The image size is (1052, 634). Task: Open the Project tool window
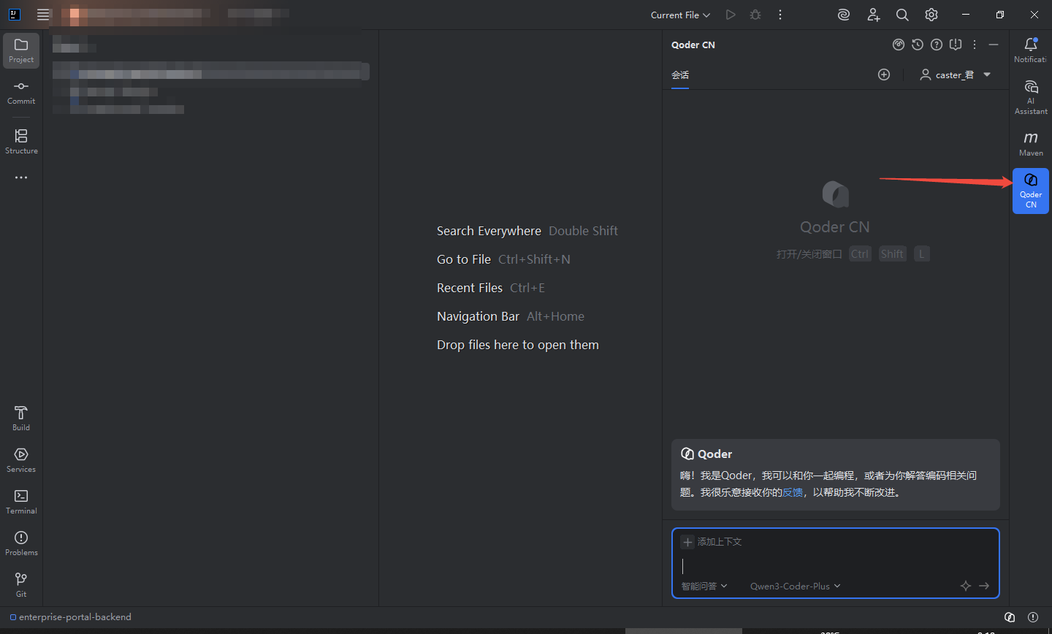[x=21, y=50]
